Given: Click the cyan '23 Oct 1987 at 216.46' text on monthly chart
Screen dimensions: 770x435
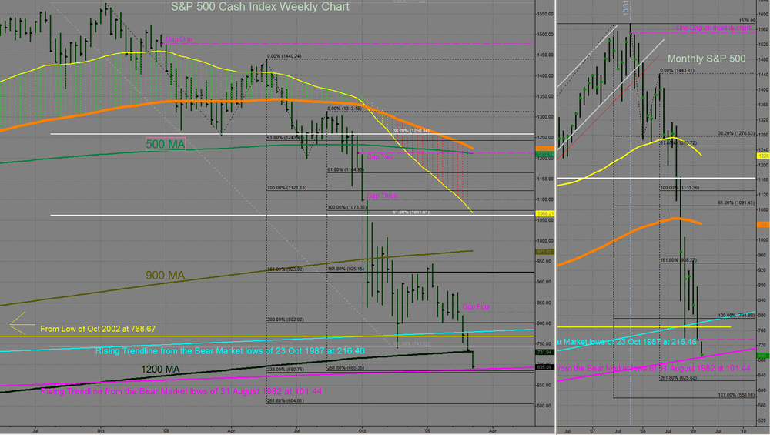Looking at the screenshot, I should click(x=627, y=341).
